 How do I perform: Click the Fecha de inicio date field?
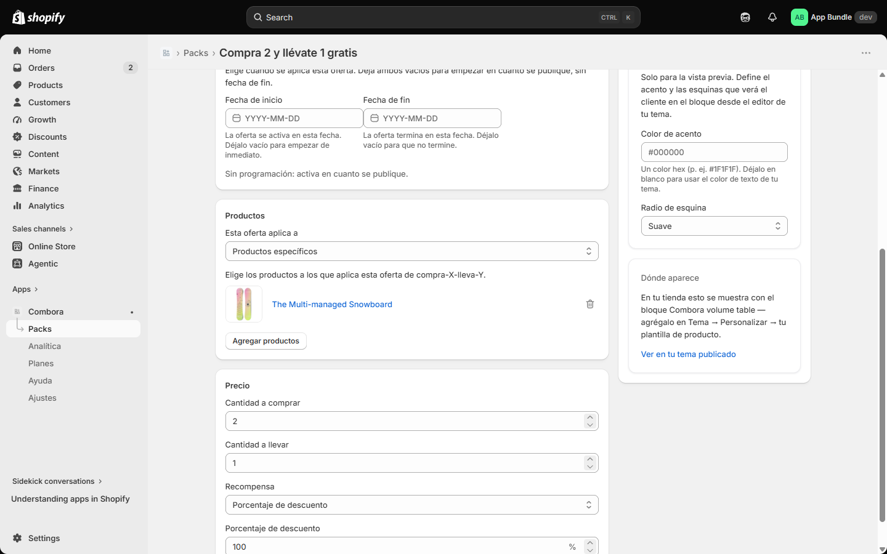294,118
